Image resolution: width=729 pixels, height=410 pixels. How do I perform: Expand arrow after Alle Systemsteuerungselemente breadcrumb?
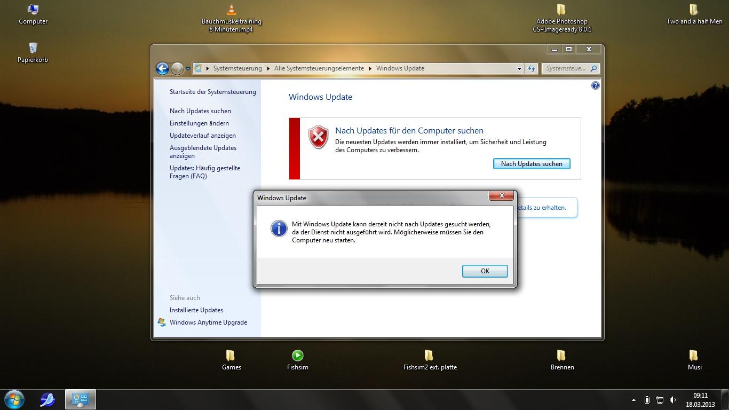[370, 68]
